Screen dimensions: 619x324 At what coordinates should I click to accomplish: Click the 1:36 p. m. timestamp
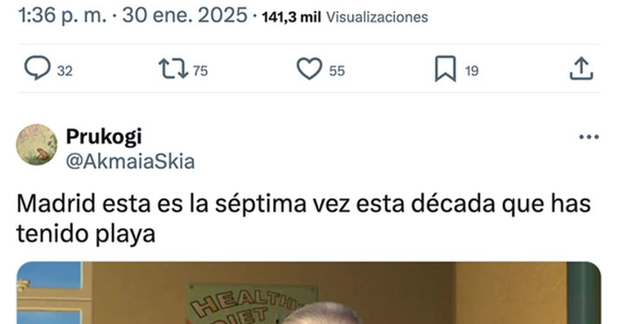point(62,15)
